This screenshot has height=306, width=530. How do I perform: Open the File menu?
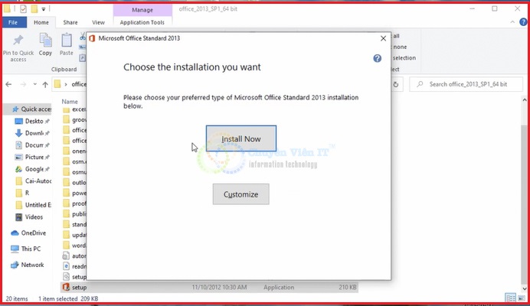(x=13, y=23)
